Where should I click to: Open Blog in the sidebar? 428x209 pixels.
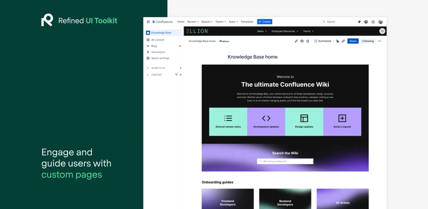(154, 46)
